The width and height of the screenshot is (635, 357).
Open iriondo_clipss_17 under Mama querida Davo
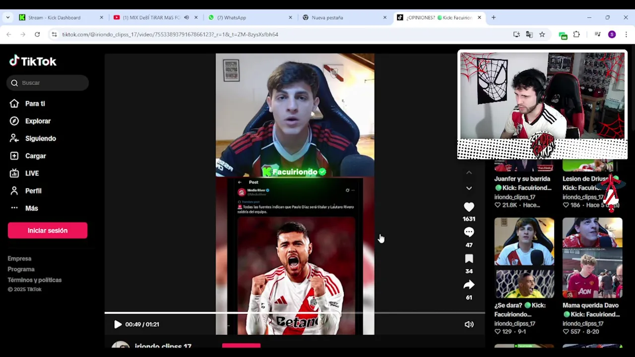(583, 324)
